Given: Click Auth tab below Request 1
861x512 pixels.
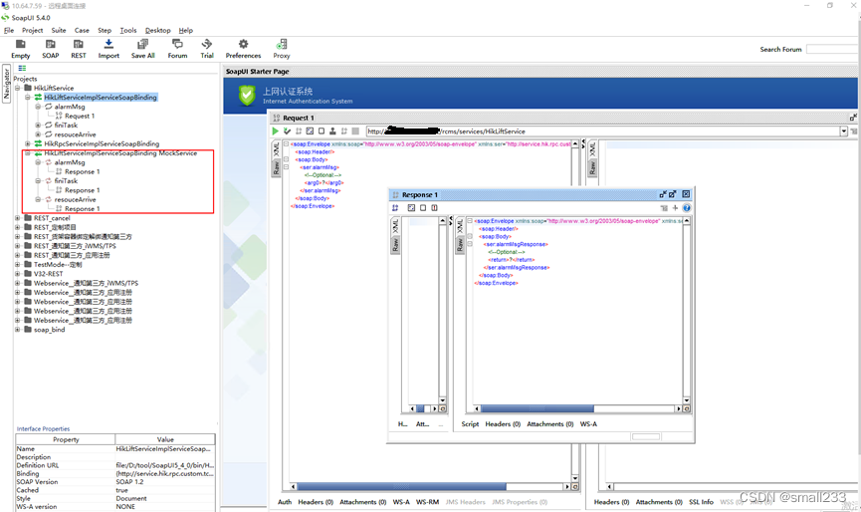Looking at the screenshot, I should 285,502.
